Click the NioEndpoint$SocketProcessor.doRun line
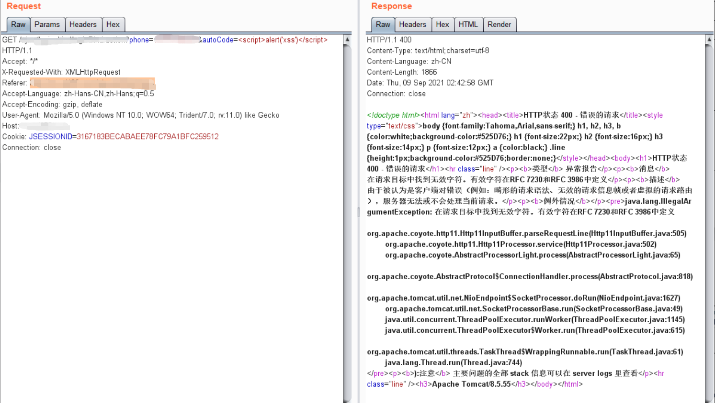This screenshot has height=403, width=715. point(523,298)
